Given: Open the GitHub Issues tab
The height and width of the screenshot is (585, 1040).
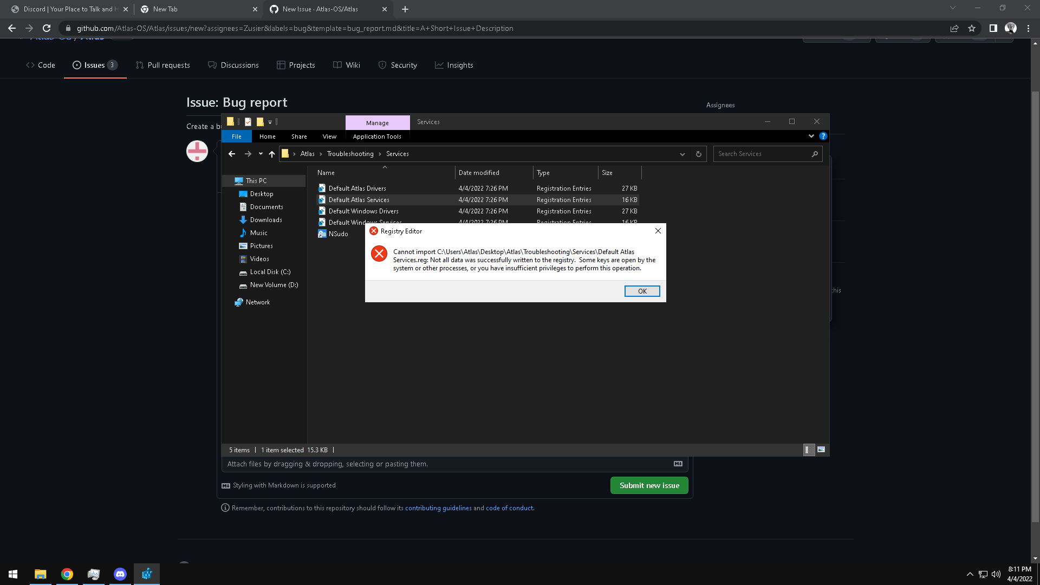Looking at the screenshot, I should (95, 65).
